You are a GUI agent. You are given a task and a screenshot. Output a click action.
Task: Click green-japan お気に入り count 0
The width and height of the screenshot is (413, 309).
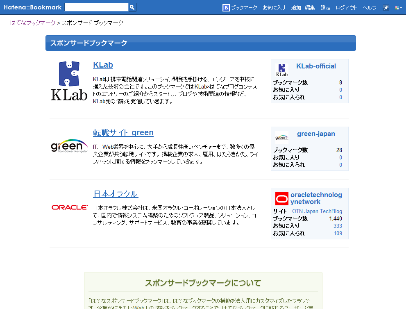(340, 157)
